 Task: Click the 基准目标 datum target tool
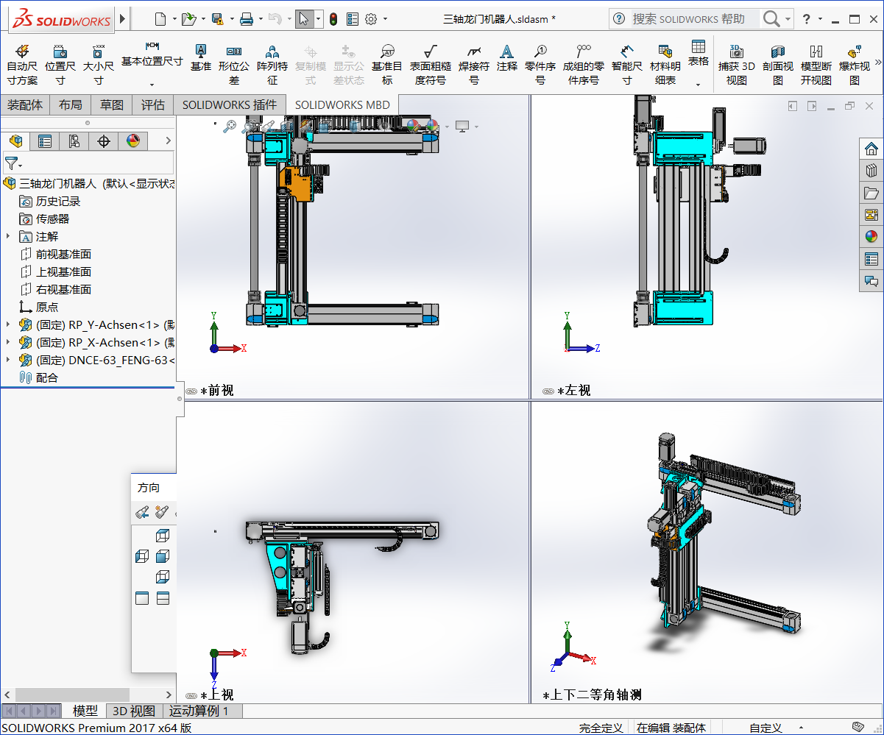click(387, 64)
